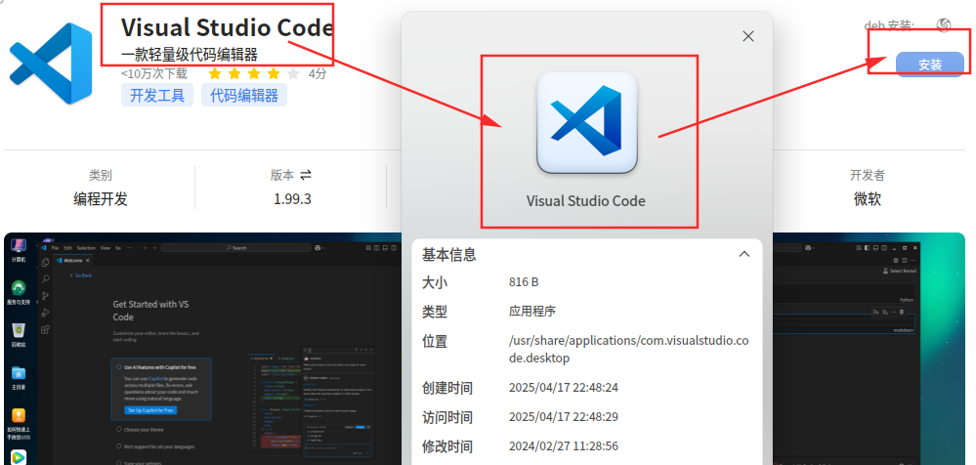Toggle secondary sidebar icon in left screenshot title bar
Image resolution: width=976 pixels, height=465 pixels.
pyautogui.click(x=394, y=248)
